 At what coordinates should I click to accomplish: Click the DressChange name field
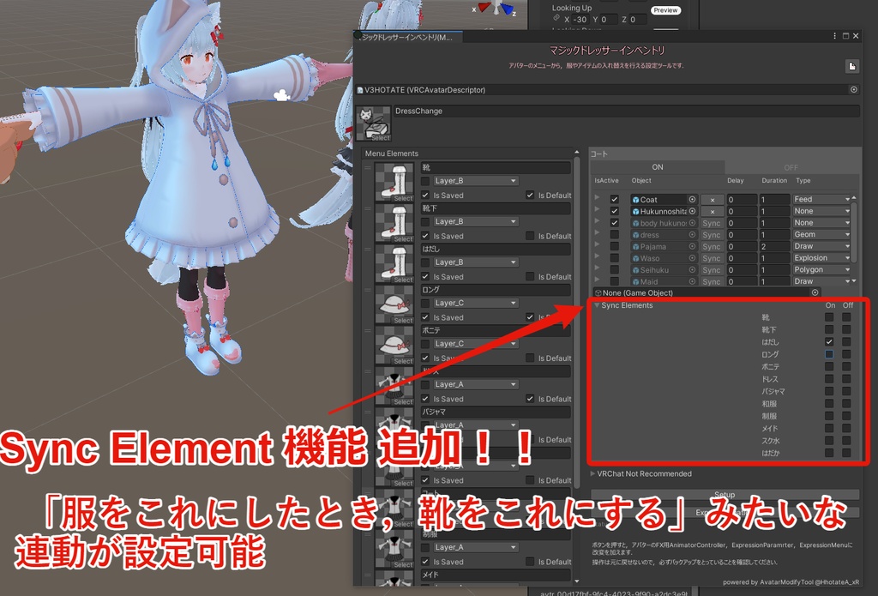(x=626, y=111)
